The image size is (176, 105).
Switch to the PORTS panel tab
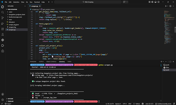click(x=69, y=62)
